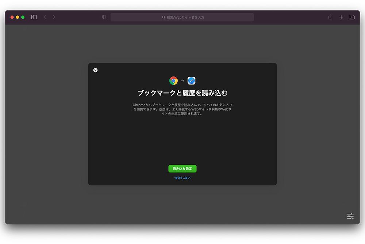Toggle the Safari sidebar icon
This screenshot has width=365, height=244.
point(34,17)
